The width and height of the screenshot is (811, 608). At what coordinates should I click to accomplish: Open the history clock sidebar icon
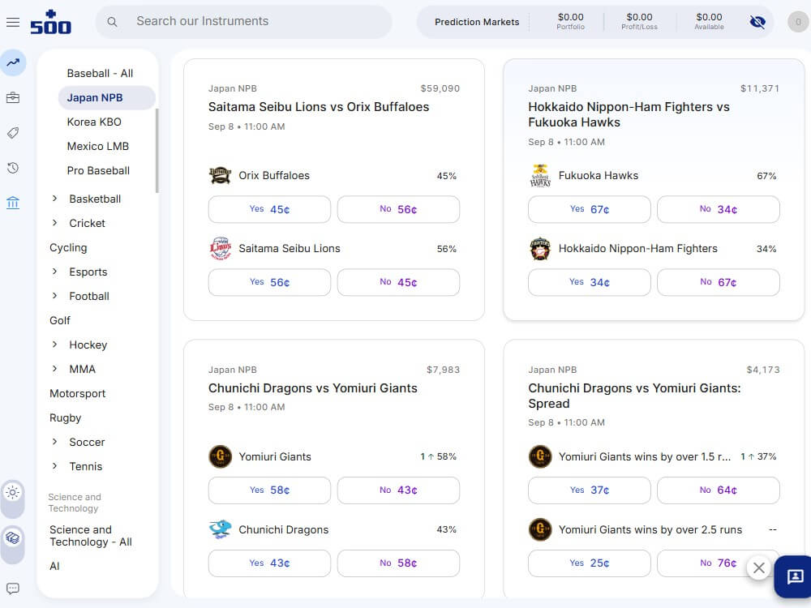(13, 168)
